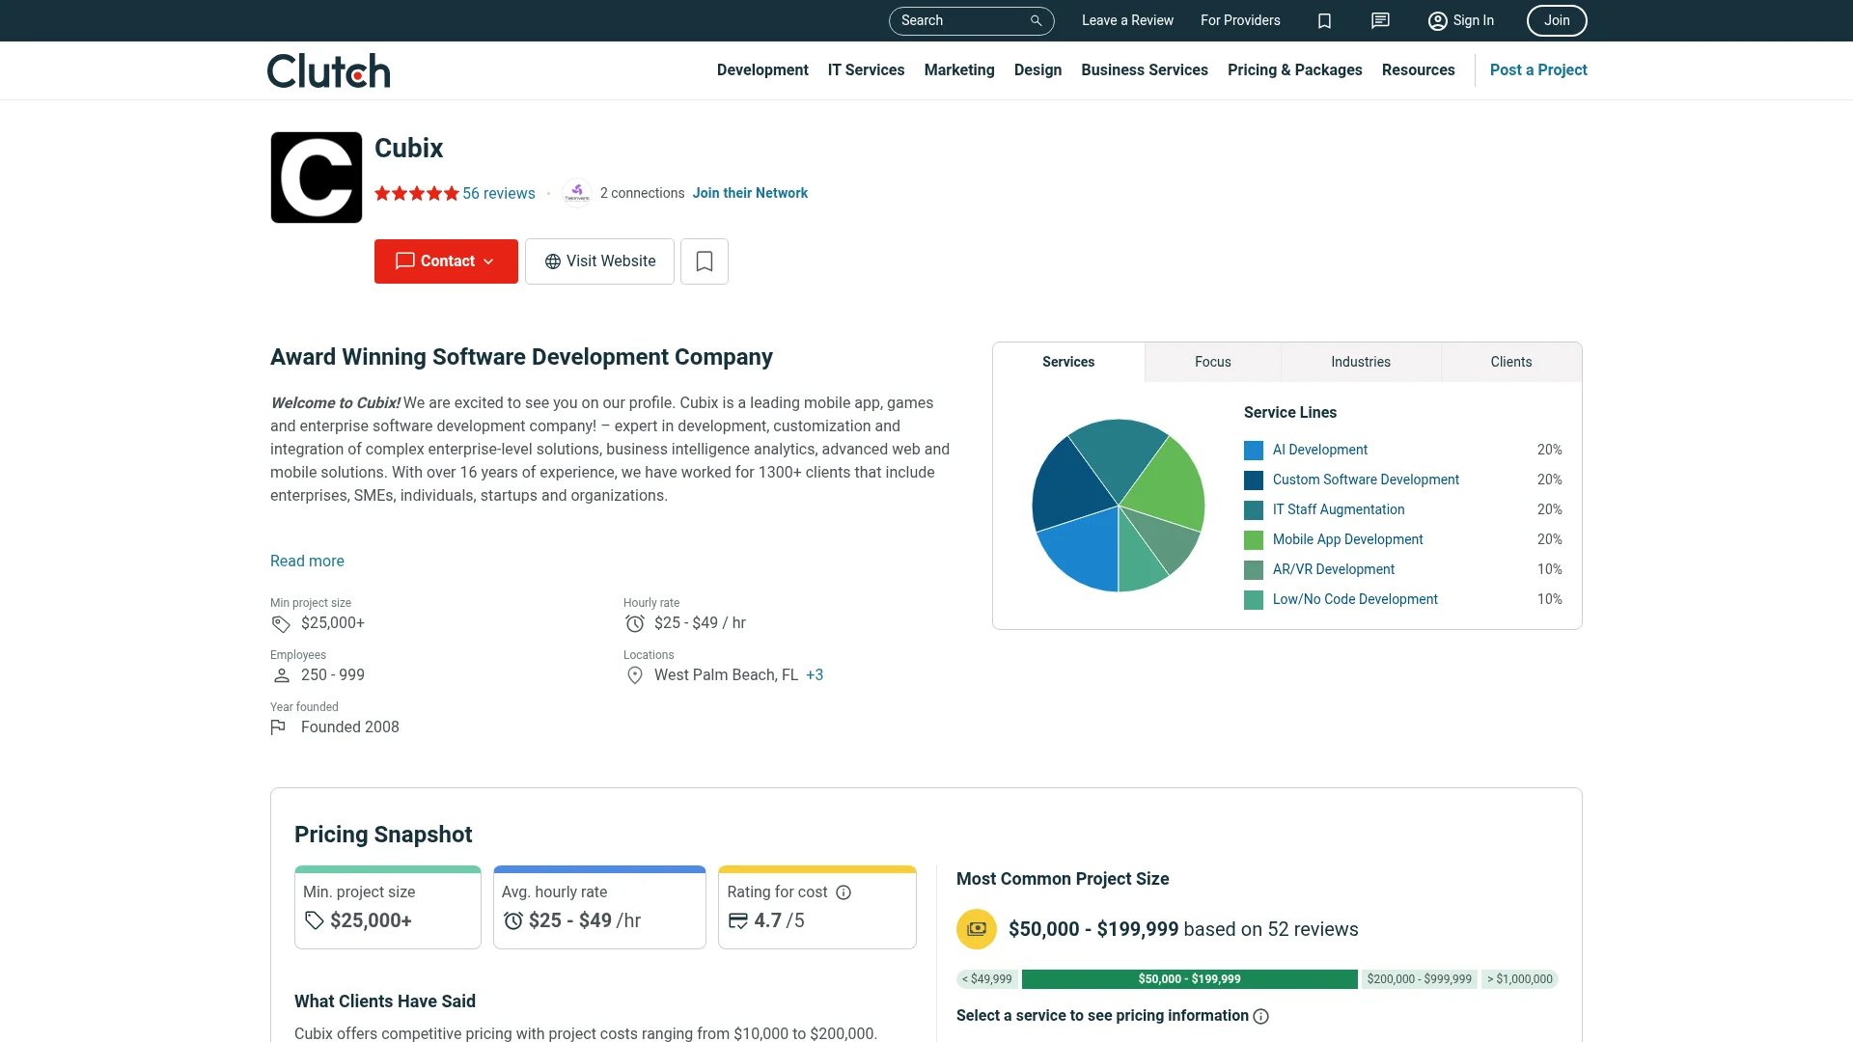Click the AI Development blue color swatch
Image resolution: width=1853 pixels, height=1042 pixels.
point(1254,451)
